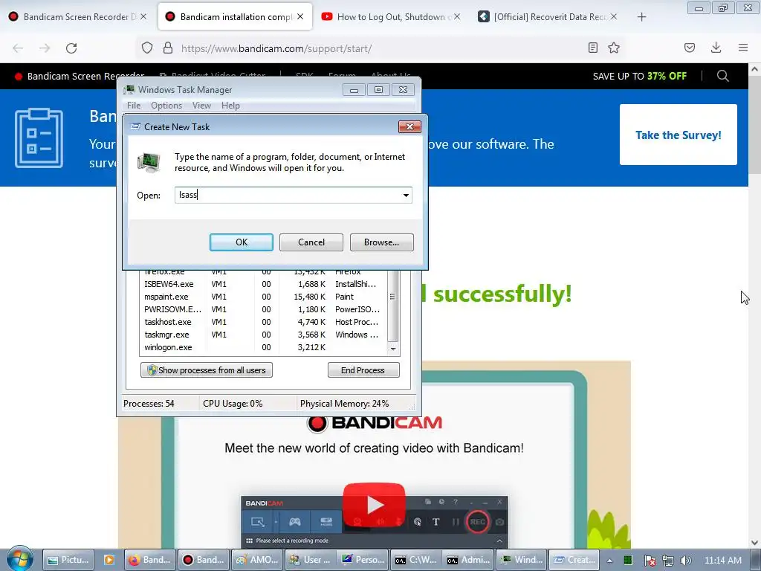Click the page scrollbar down arrow
761x571 pixels.
[x=755, y=542]
